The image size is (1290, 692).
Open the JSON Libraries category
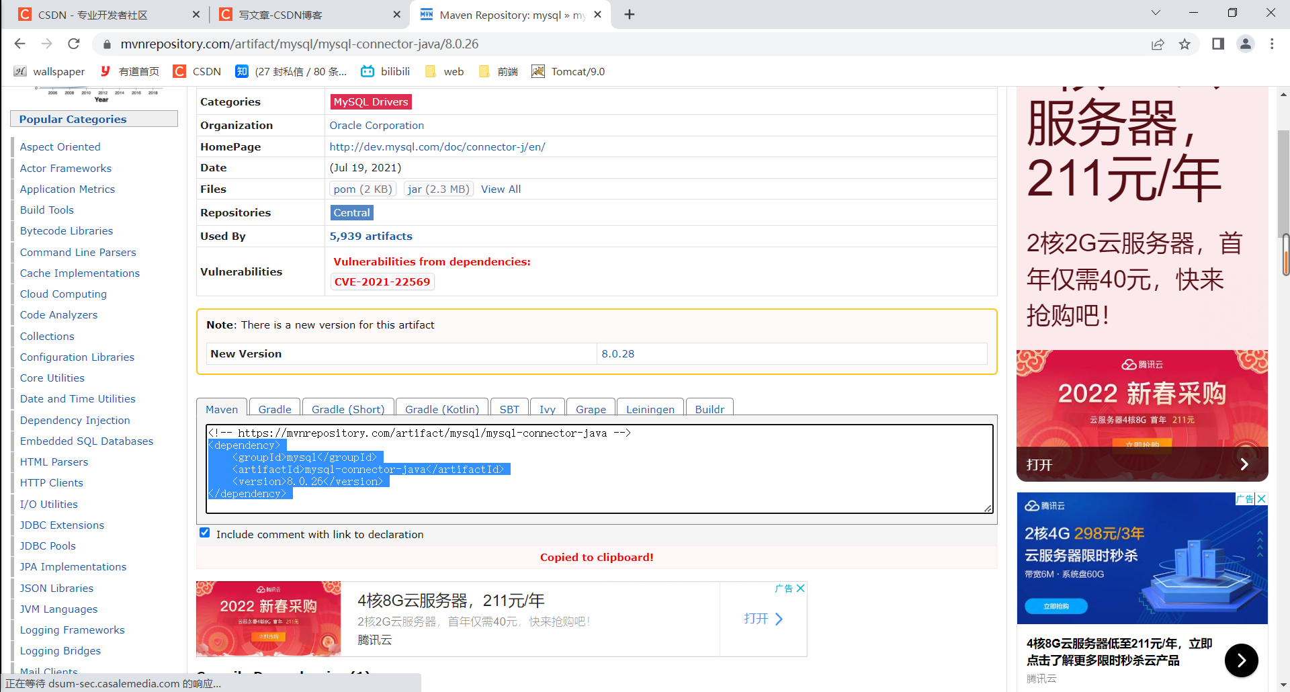tap(57, 588)
